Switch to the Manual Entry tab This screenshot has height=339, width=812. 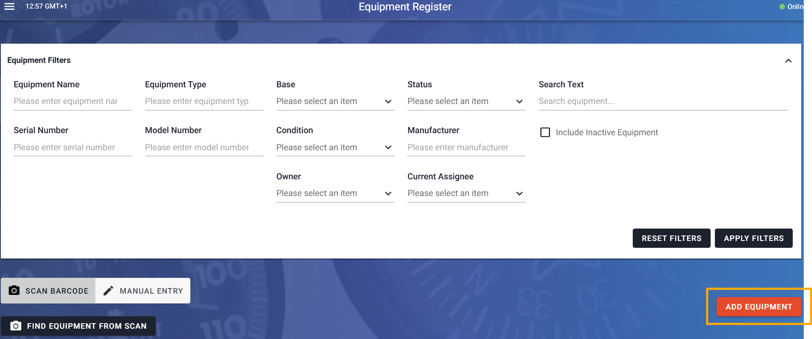(143, 291)
